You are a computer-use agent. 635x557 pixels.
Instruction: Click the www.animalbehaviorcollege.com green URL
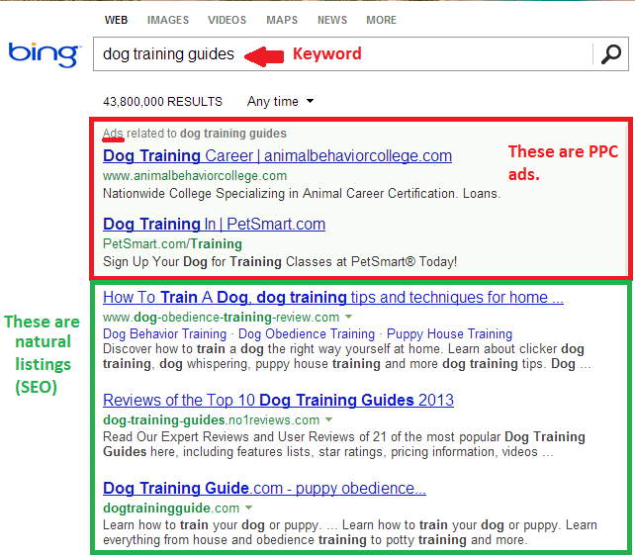(195, 176)
